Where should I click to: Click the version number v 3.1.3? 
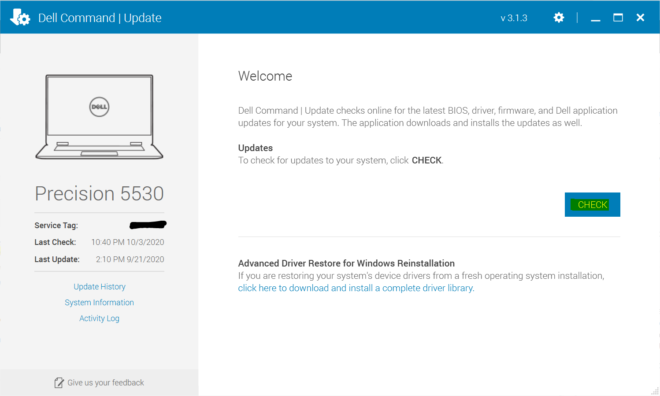pos(514,18)
